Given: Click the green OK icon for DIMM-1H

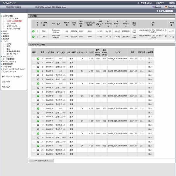Looking at the screenshot, I should pyautogui.click(x=38, y=146).
